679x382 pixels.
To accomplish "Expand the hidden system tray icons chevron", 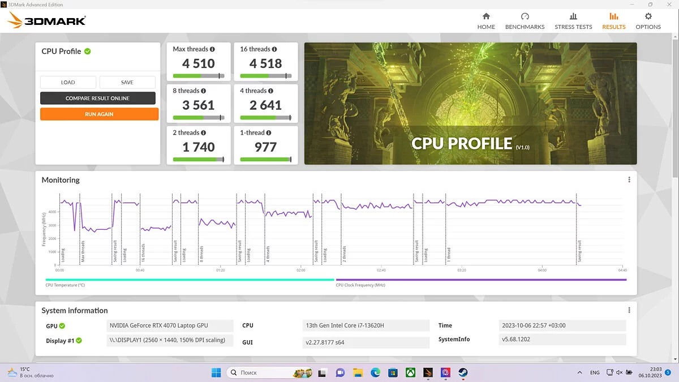I will point(579,372).
